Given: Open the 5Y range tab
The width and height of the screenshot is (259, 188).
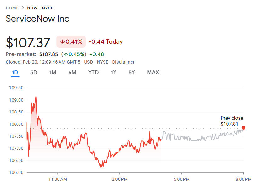Looking at the screenshot, I should [x=132, y=73].
